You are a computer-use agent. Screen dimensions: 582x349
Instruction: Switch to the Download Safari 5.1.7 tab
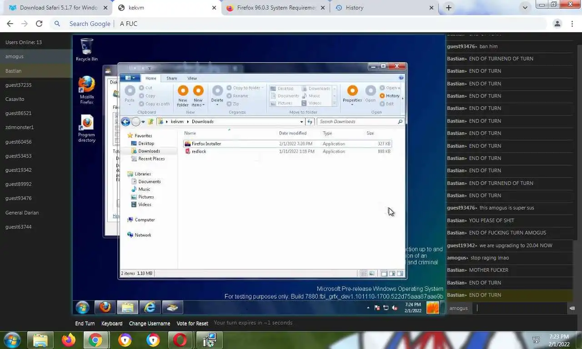pyautogui.click(x=58, y=8)
